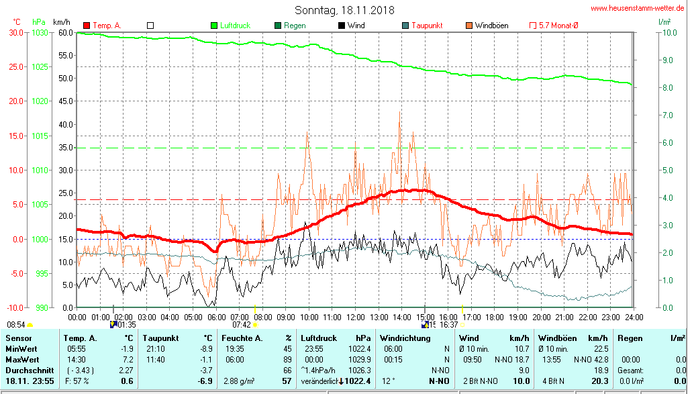Click the sunset time label 16:37
The height and width of the screenshot is (394, 694).
(x=449, y=325)
